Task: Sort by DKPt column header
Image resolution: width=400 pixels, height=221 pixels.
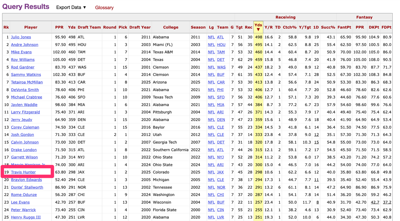Action: click(x=374, y=27)
